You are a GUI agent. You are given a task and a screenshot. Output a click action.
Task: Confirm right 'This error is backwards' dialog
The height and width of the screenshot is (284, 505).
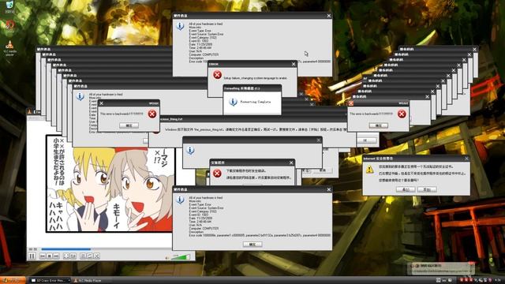tap(378, 125)
